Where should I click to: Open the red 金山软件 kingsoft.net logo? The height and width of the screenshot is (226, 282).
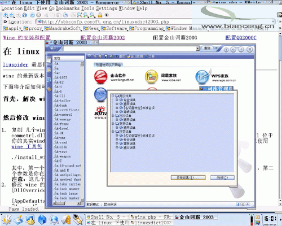pos(100,77)
